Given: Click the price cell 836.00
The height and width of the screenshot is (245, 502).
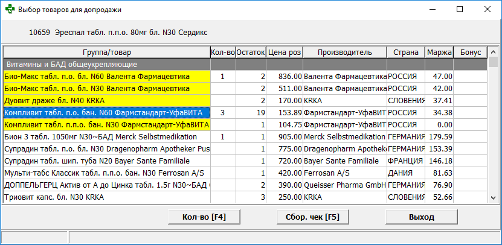Looking at the screenshot, I should click(x=285, y=77).
